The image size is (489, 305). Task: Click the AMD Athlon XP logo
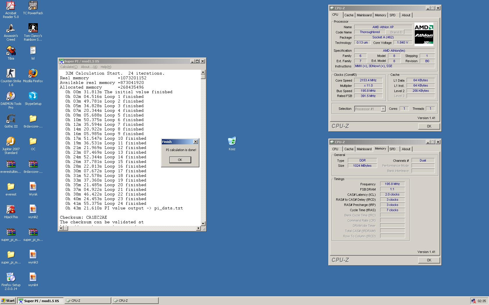424,34
